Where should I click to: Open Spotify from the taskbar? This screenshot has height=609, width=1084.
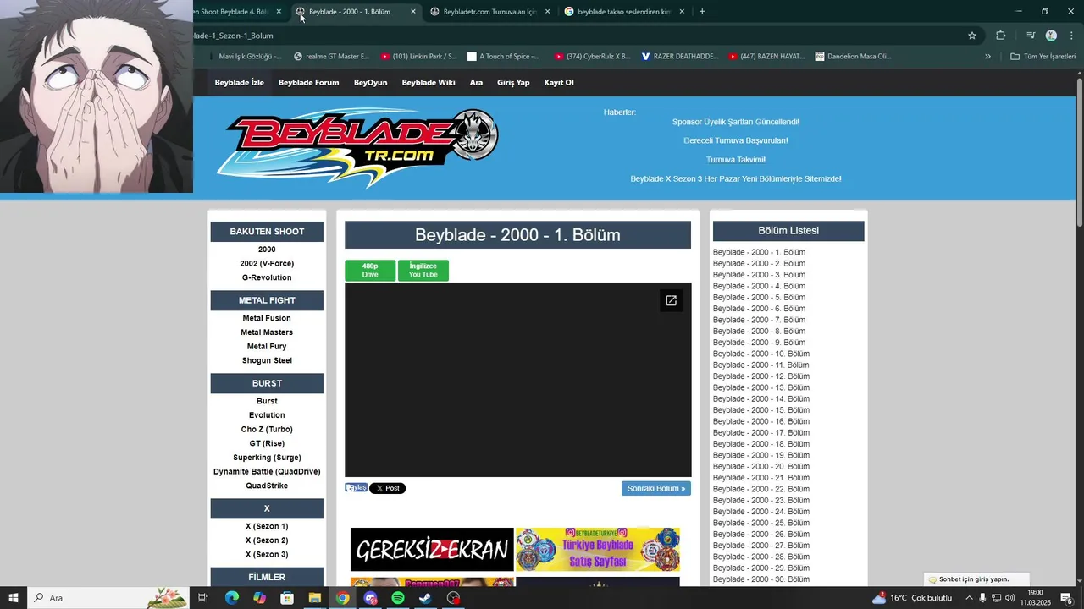(398, 598)
